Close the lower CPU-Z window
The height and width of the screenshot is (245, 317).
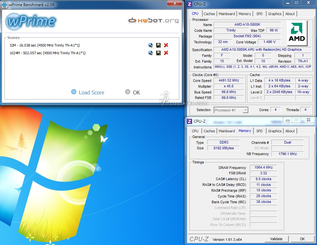pos(309,120)
